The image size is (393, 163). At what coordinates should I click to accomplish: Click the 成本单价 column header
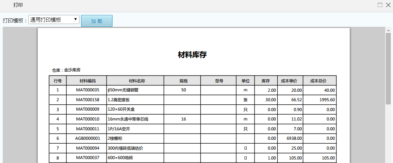coord(289,81)
